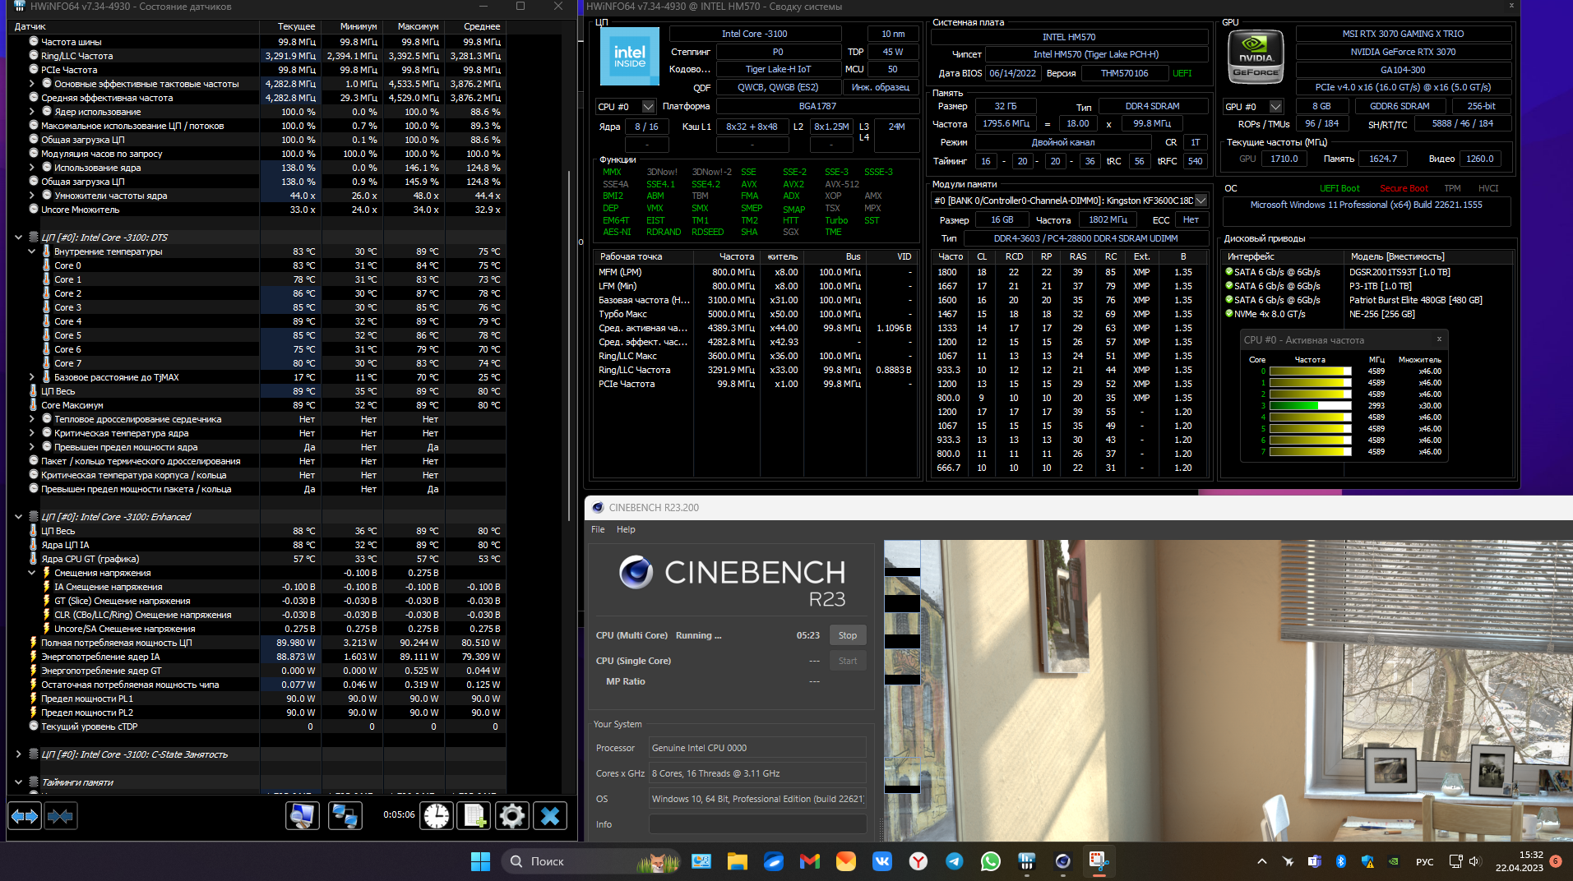Click the NVIDIA GeForce logo
Screen dimensions: 1573x881
1256,56
